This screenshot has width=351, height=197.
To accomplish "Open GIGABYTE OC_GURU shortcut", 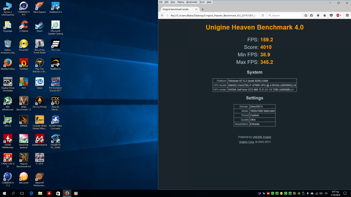I will [x=56, y=142].
